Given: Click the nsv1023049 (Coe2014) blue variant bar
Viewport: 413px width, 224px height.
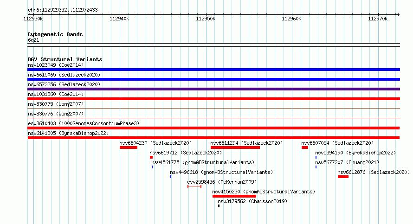Looking at the screenshot, I should coord(213,70).
